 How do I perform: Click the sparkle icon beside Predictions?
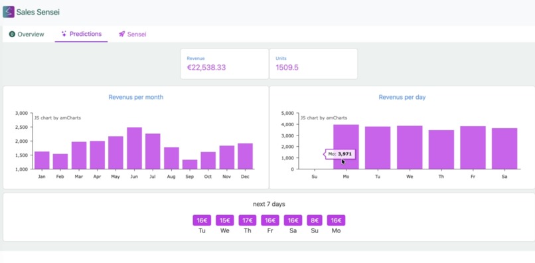pos(64,34)
